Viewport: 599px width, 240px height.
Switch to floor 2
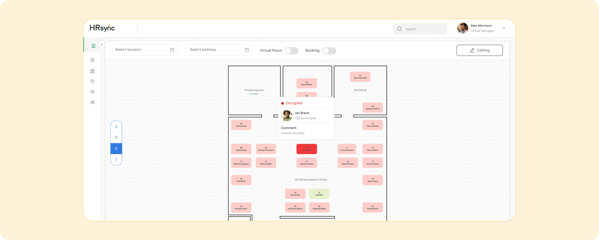click(x=116, y=126)
